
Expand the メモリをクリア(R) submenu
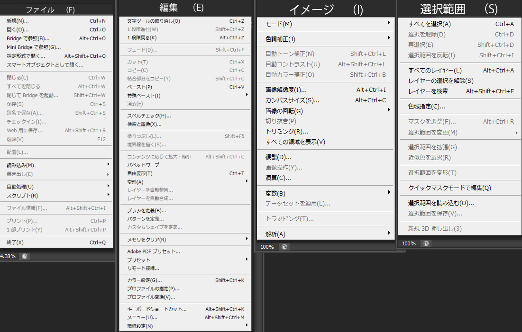185,240
